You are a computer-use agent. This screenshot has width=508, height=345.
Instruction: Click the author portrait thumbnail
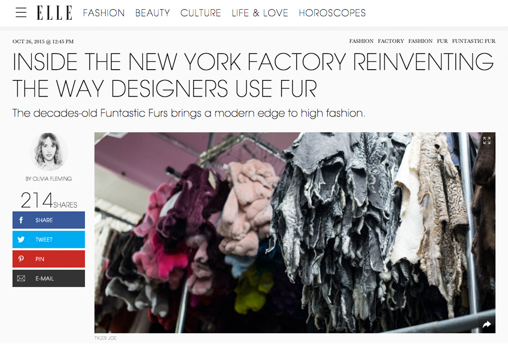pyautogui.click(x=49, y=152)
